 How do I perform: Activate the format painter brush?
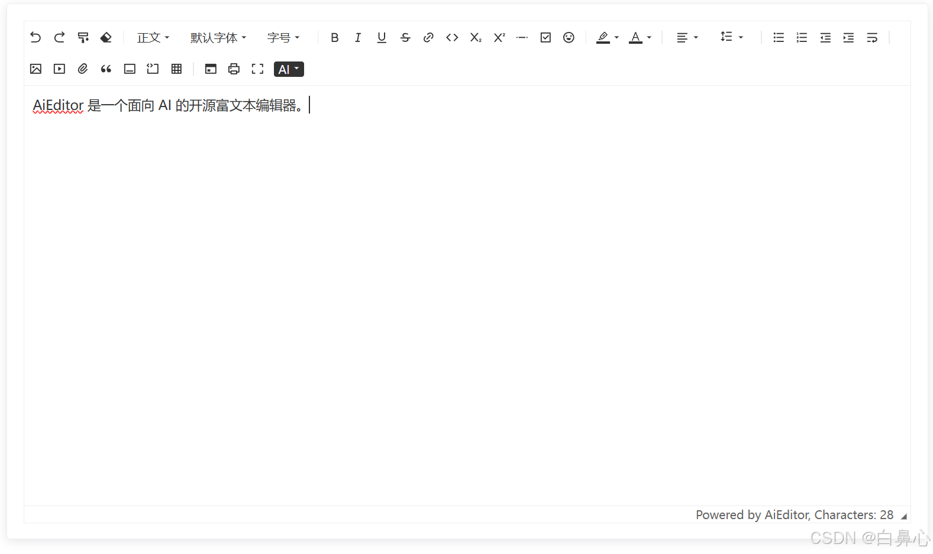(x=83, y=37)
